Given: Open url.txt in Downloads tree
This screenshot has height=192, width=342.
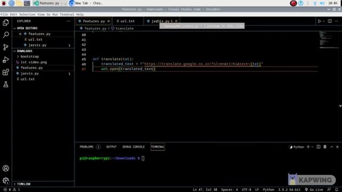Looking at the screenshot, I should pos(27,79).
